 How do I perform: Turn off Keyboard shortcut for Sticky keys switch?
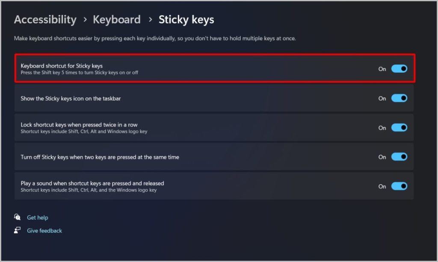tap(399, 69)
